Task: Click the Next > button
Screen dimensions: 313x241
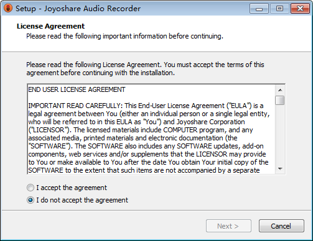Action: pos(228,226)
